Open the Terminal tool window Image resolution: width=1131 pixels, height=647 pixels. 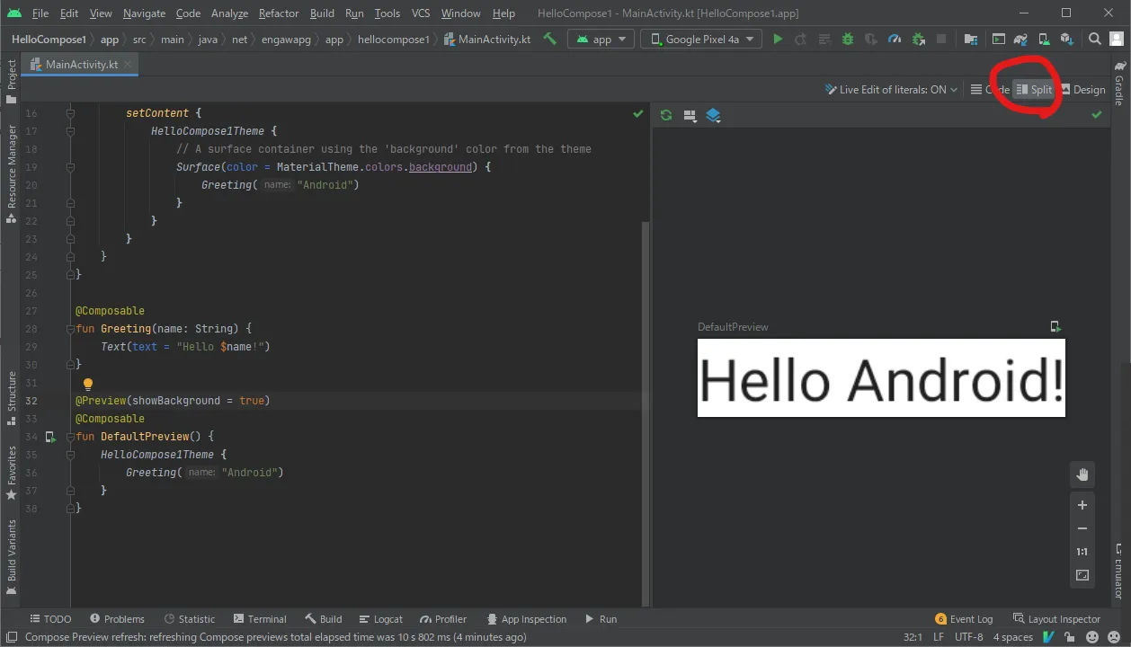(260, 619)
